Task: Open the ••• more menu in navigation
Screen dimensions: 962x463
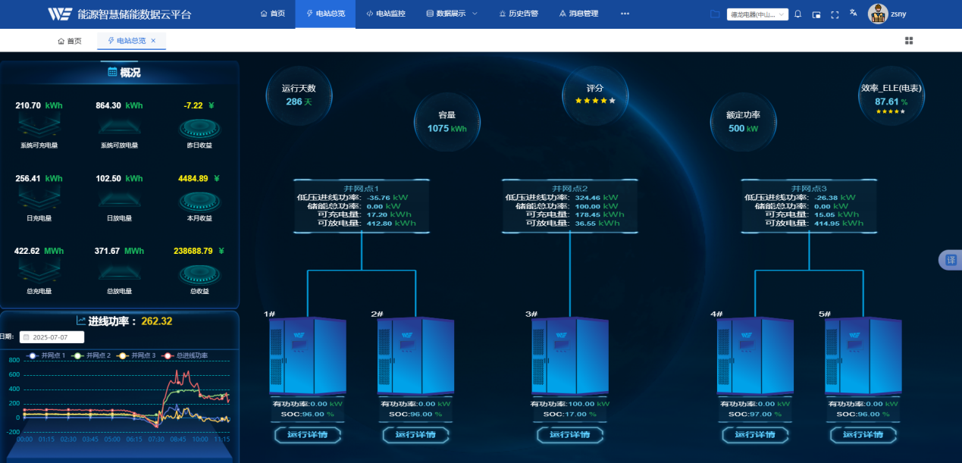Action: coord(625,14)
